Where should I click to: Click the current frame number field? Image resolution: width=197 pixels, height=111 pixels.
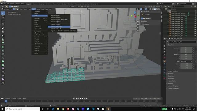point(137,99)
